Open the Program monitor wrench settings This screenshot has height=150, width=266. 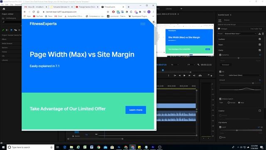198,65
